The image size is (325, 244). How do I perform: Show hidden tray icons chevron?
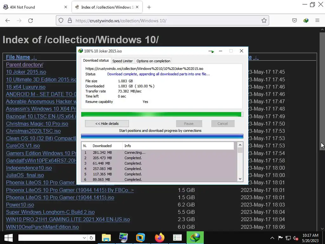point(272,238)
